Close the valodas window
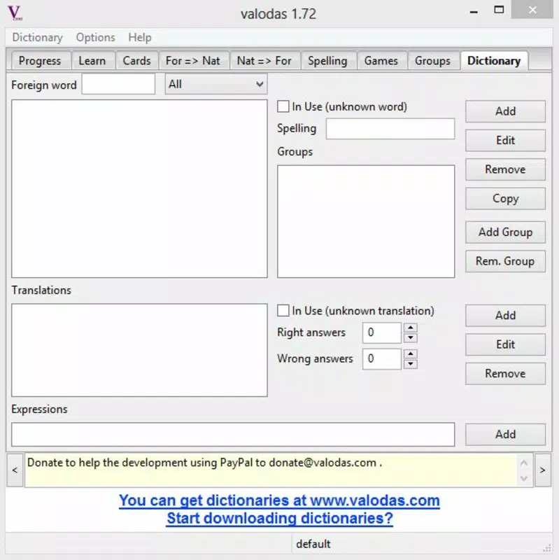 point(532,10)
